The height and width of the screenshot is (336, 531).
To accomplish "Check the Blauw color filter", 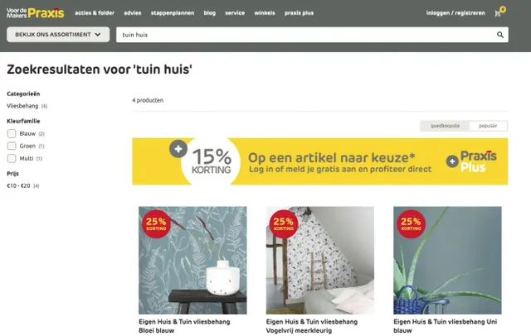I will [x=12, y=133].
